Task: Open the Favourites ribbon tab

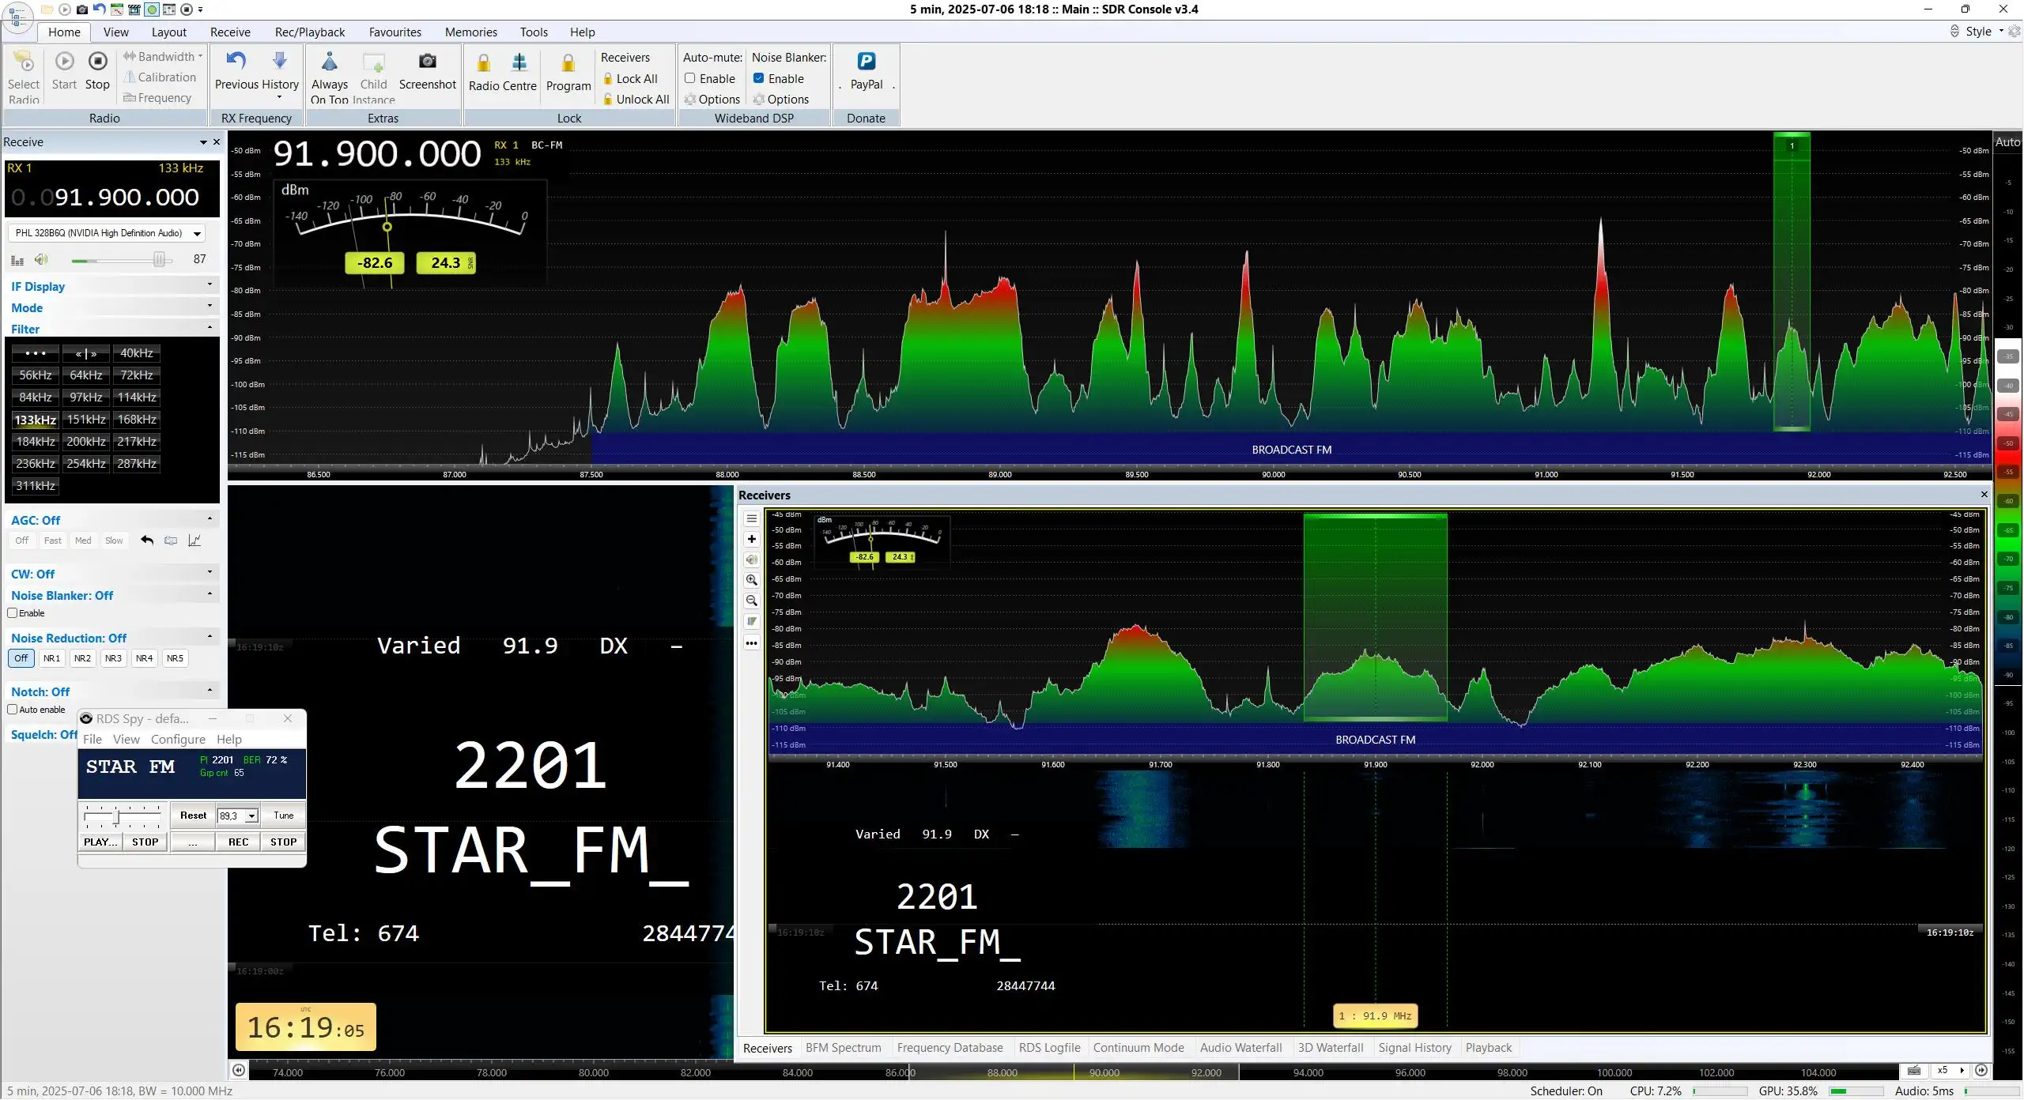Action: coord(395,32)
